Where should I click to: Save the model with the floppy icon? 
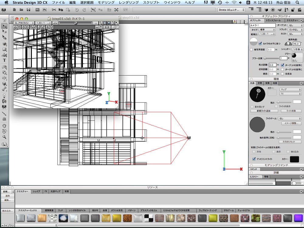click(x=28, y=10)
